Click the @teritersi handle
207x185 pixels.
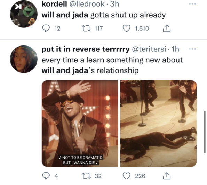[x=149, y=49]
